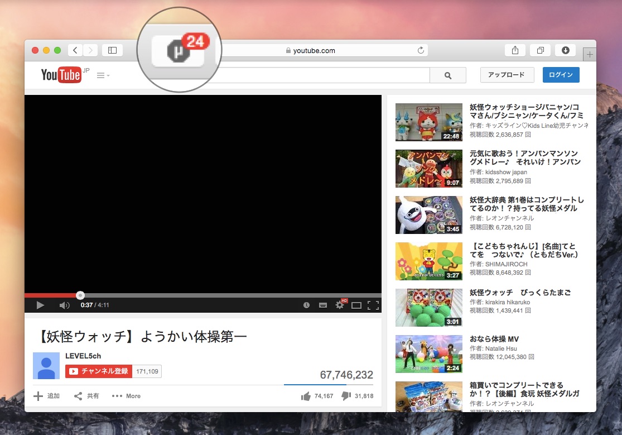Open the uBlock extension icon with 24 badge

click(x=178, y=51)
